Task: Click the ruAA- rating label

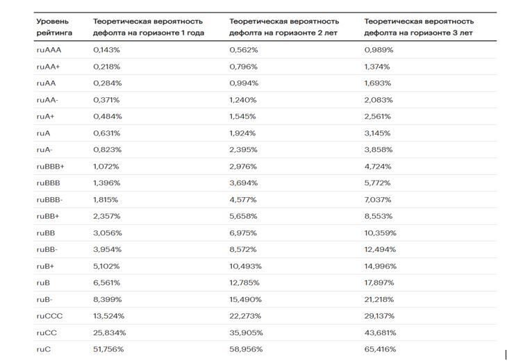Action: pyautogui.click(x=47, y=100)
